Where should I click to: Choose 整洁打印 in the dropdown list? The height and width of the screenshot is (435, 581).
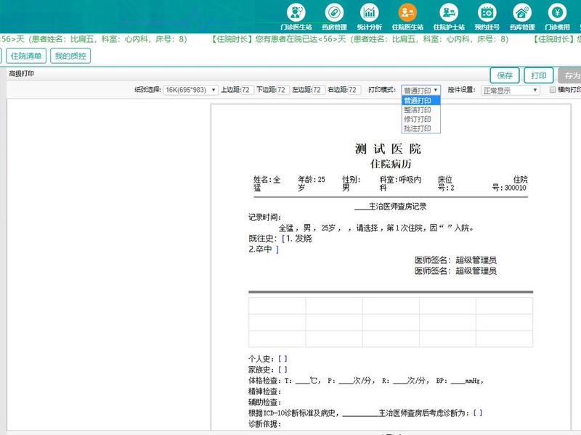[x=421, y=110]
